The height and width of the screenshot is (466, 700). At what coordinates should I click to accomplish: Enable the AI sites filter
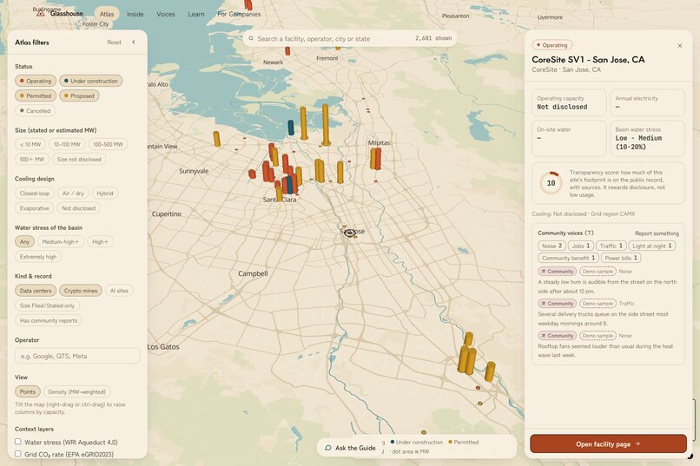click(119, 291)
